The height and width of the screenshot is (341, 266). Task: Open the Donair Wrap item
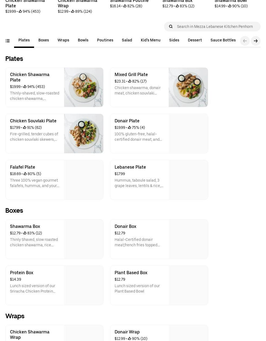(x=159, y=333)
